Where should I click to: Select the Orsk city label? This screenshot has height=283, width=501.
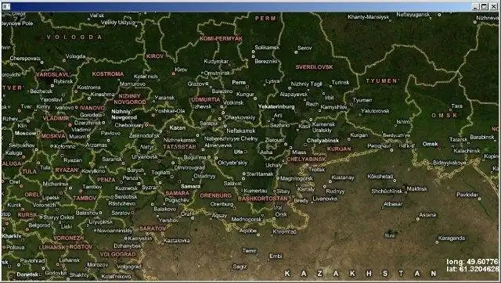click(281, 214)
